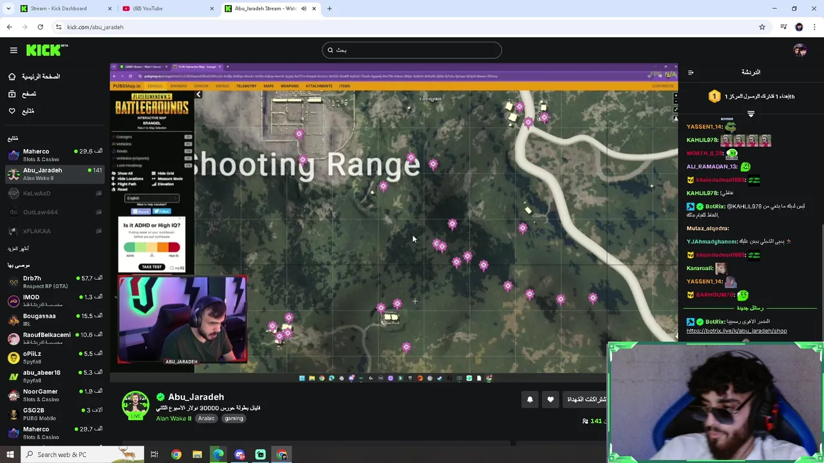Open the Browse sidebar item
The height and width of the screenshot is (463, 824).
coord(23,94)
